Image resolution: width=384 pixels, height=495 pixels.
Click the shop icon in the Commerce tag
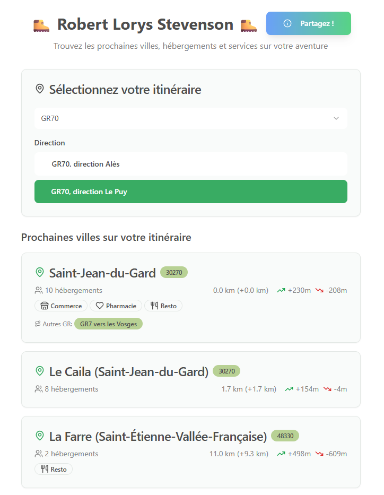(x=44, y=306)
